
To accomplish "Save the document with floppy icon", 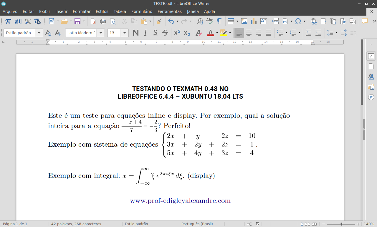I will tap(77, 21).
